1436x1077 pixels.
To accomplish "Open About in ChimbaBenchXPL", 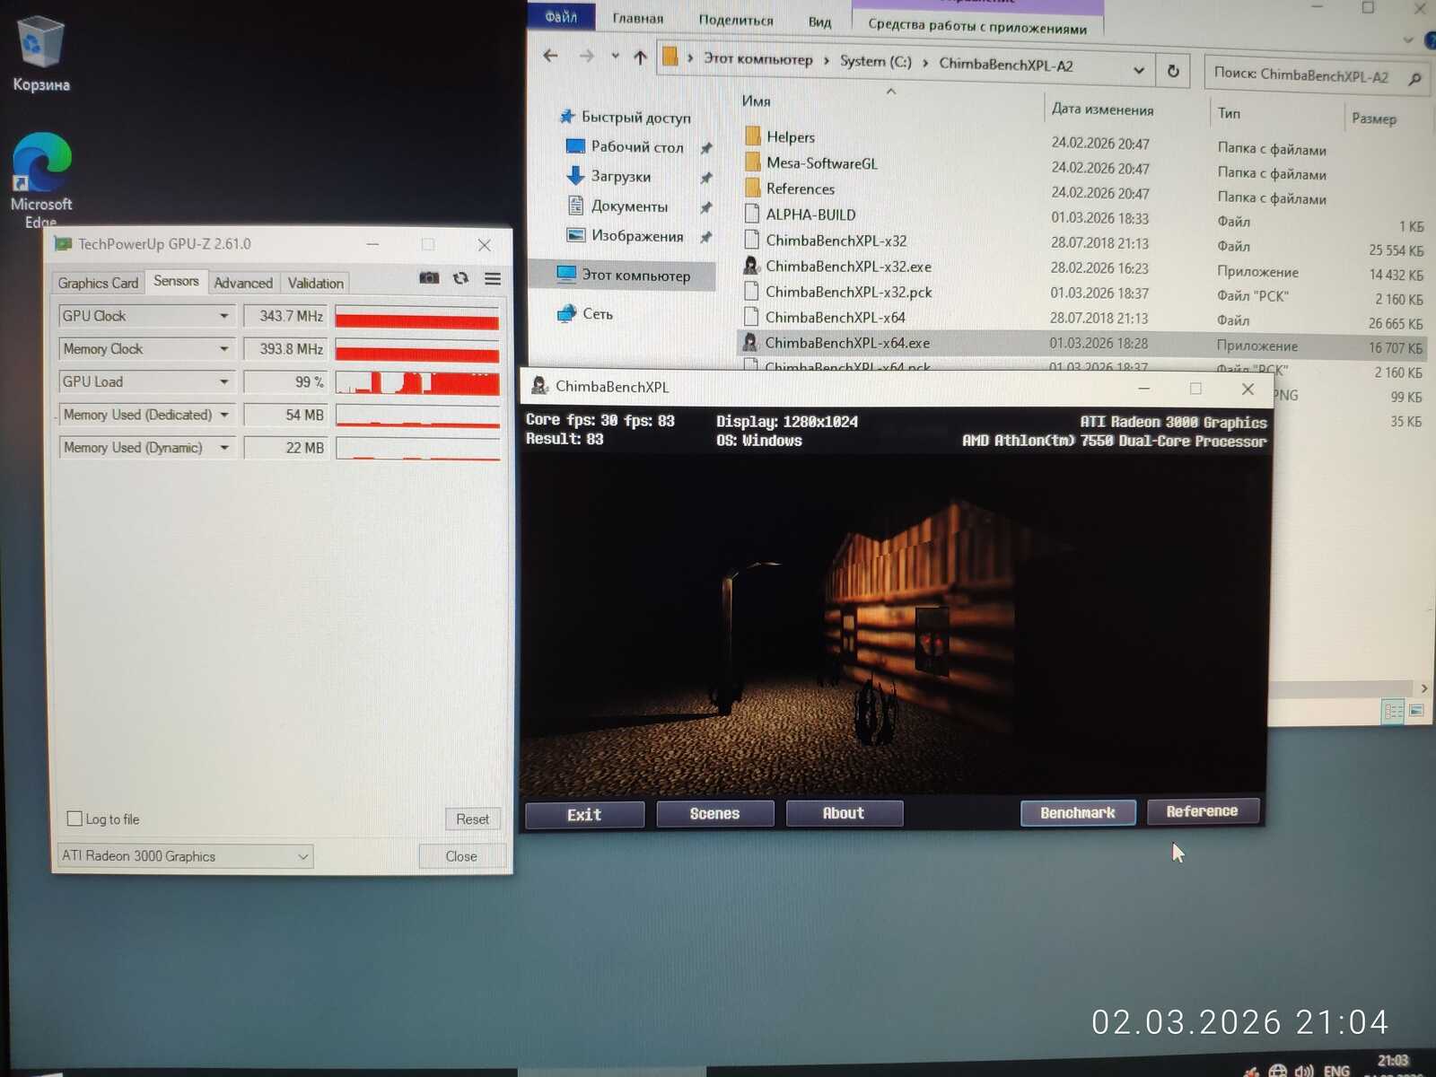I will 844,812.
